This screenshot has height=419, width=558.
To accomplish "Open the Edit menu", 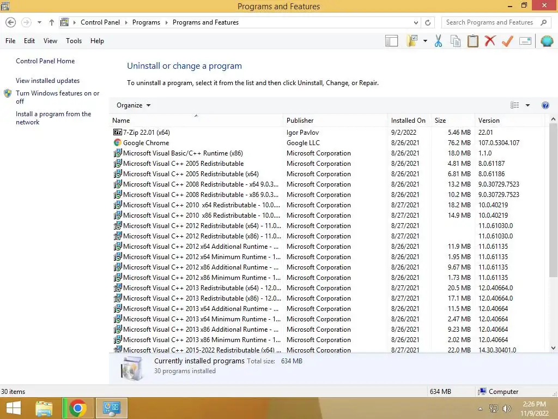I will click(x=29, y=41).
